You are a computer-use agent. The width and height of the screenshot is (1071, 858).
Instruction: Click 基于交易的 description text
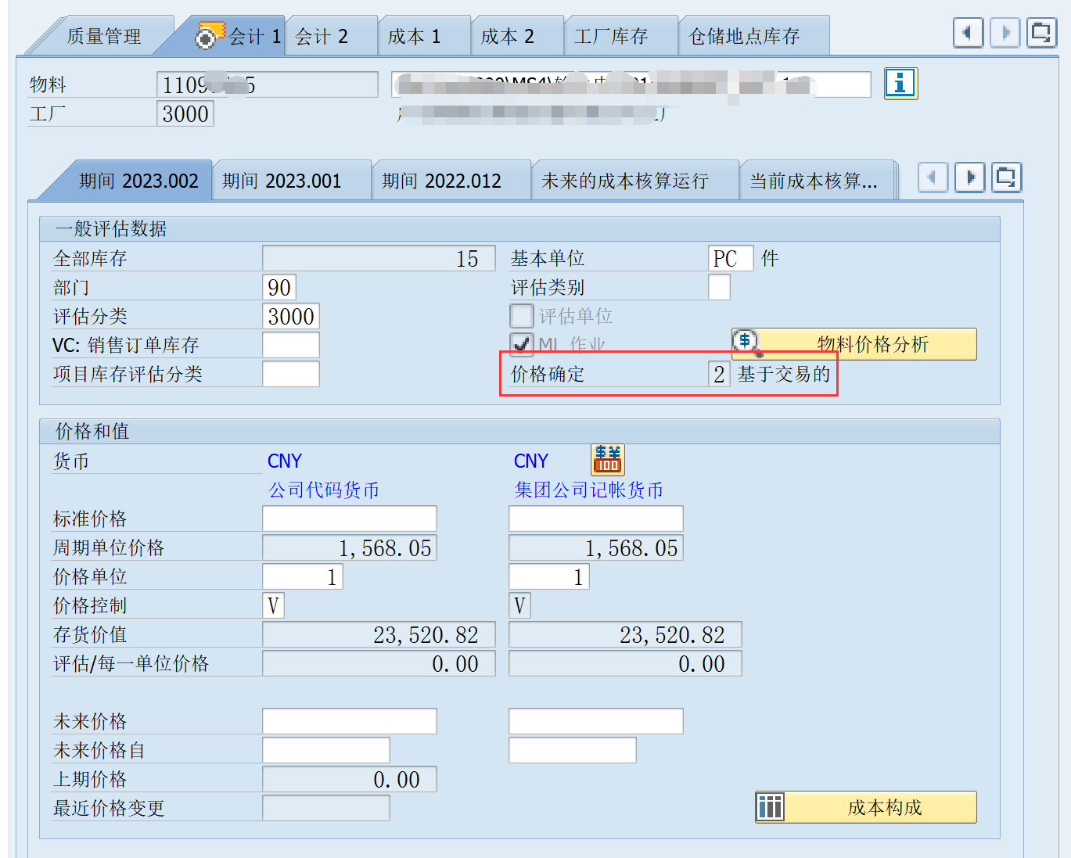(x=783, y=374)
